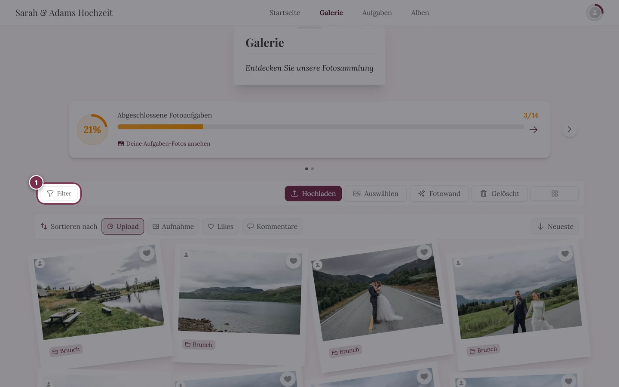Click the 3/14 task counter
Screen dimensions: 619x387
pyautogui.click(x=530, y=115)
